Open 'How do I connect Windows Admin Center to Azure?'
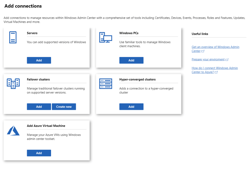Image resolution: width=248 pixels, height=172 pixels. coord(215,68)
